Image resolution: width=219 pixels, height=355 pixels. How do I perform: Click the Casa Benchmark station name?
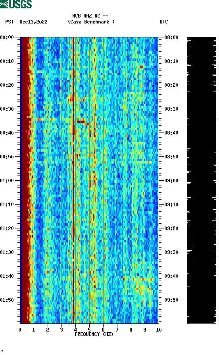click(91, 22)
